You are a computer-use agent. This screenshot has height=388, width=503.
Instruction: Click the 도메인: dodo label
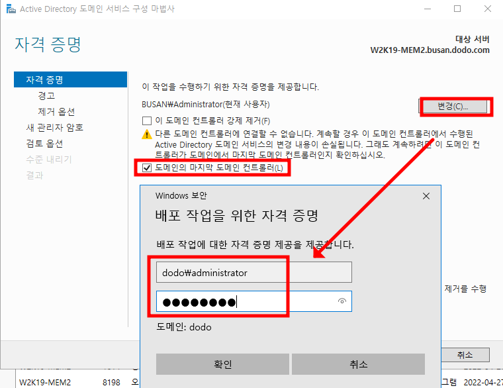tap(184, 327)
